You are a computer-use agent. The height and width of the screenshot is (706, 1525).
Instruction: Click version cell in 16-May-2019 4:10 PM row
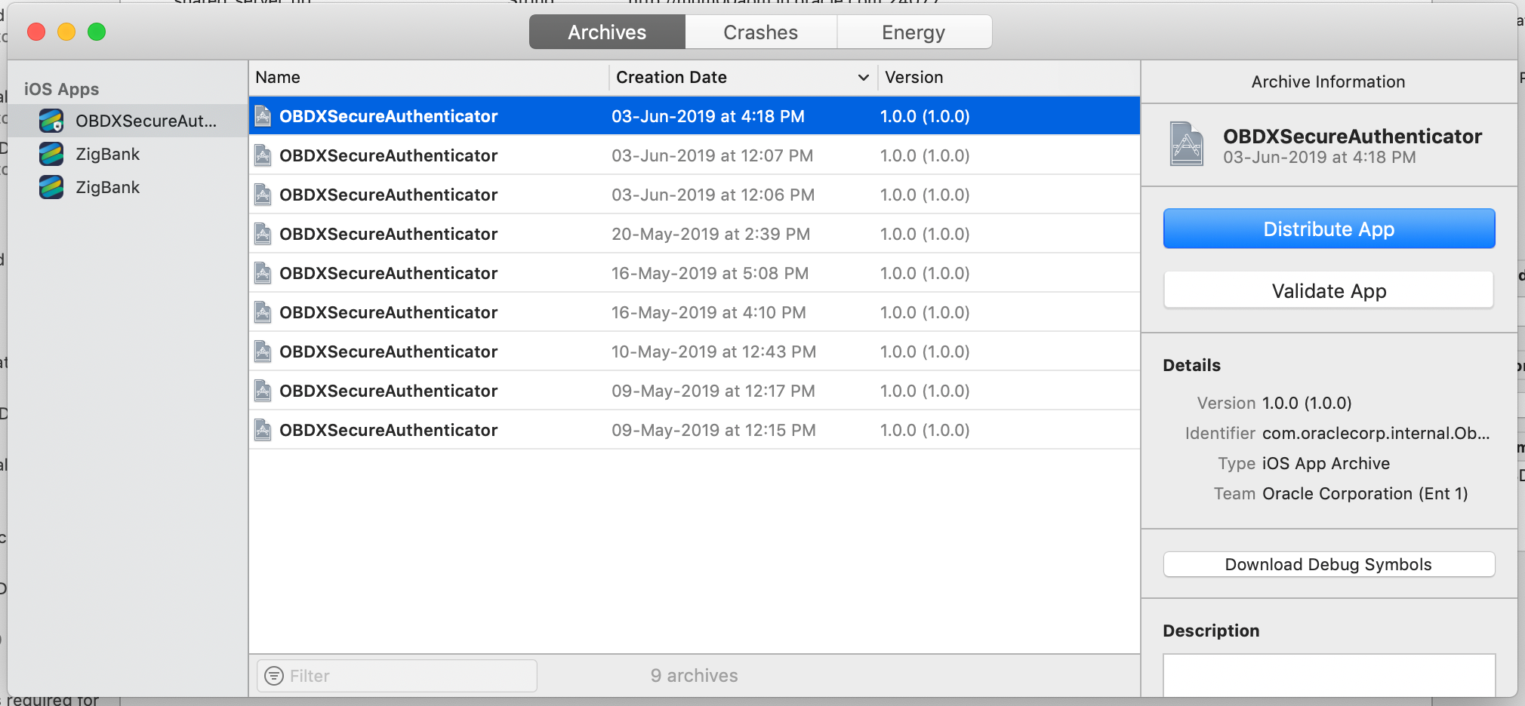point(925,312)
